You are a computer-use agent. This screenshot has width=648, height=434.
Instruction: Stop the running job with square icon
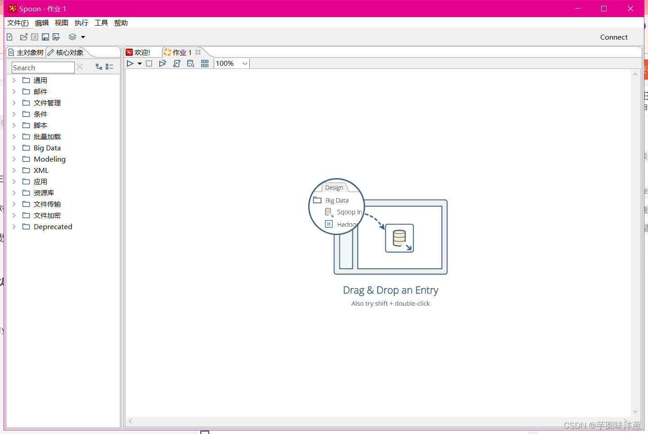coord(149,63)
